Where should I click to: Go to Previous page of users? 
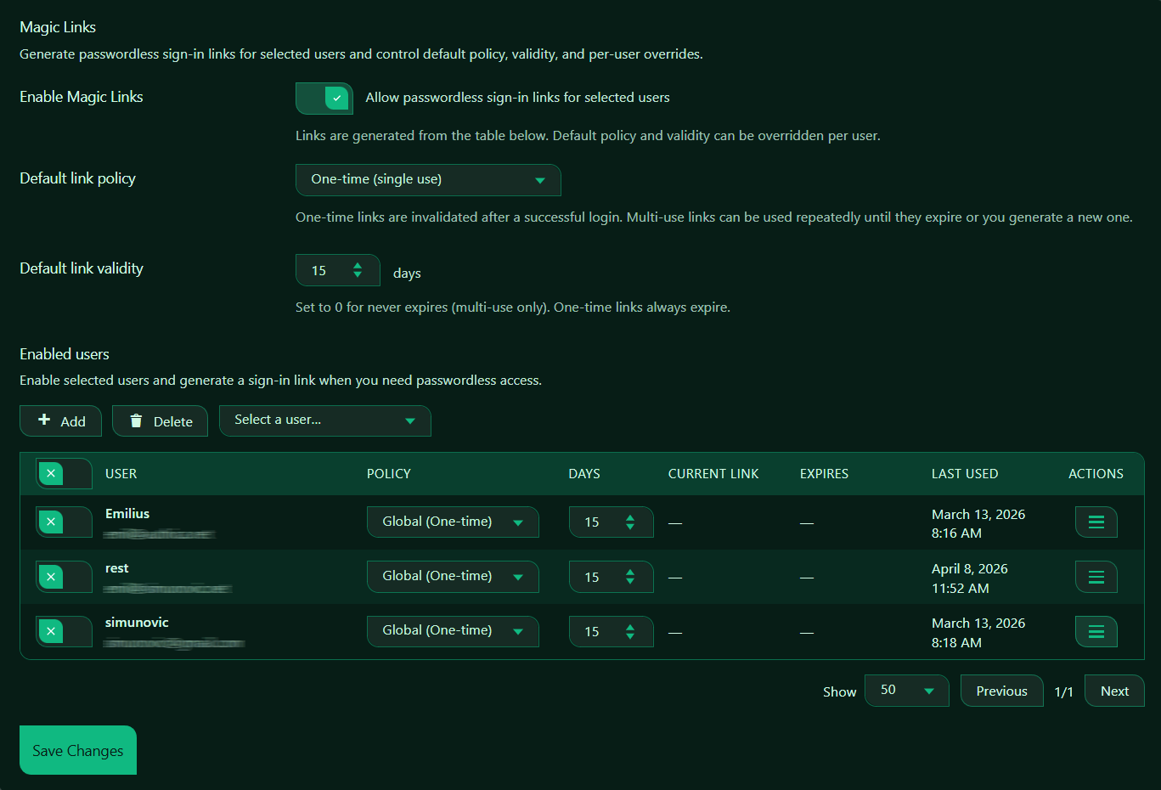(x=1001, y=691)
